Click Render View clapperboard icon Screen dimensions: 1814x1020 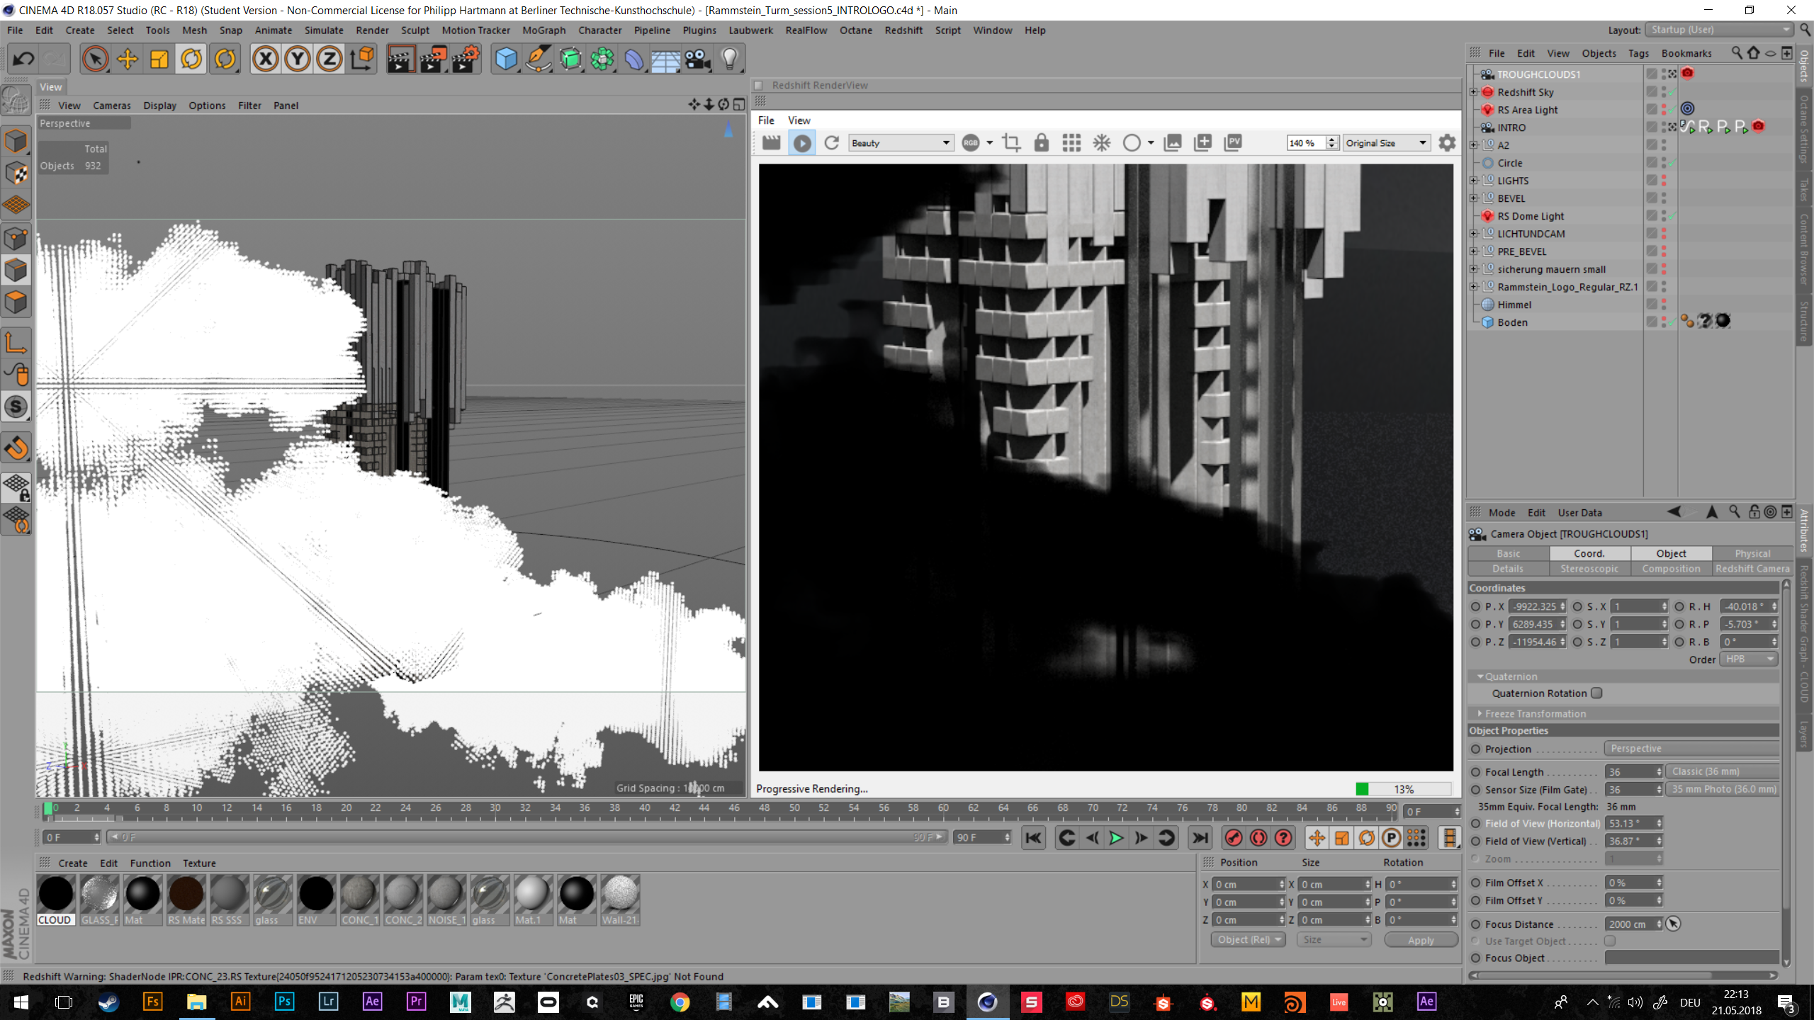point(400,59)
